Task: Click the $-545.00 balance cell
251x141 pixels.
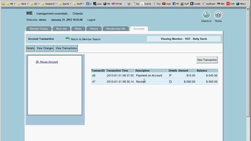Action: coord(207,76)
